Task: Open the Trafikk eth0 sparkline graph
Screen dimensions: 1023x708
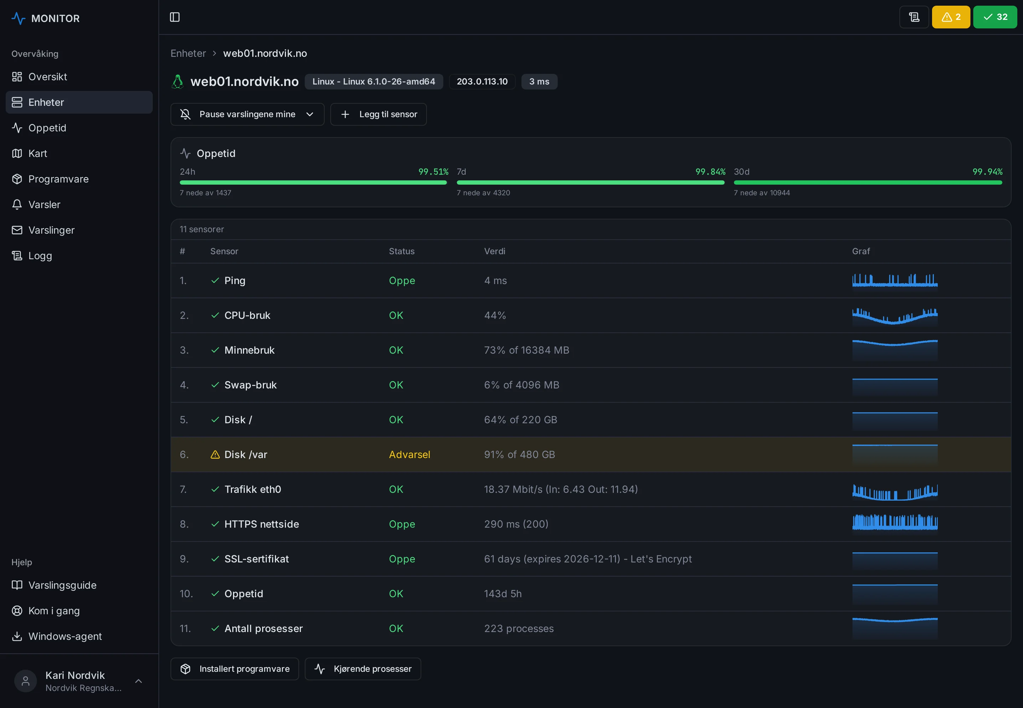Action: coord(895,490)
